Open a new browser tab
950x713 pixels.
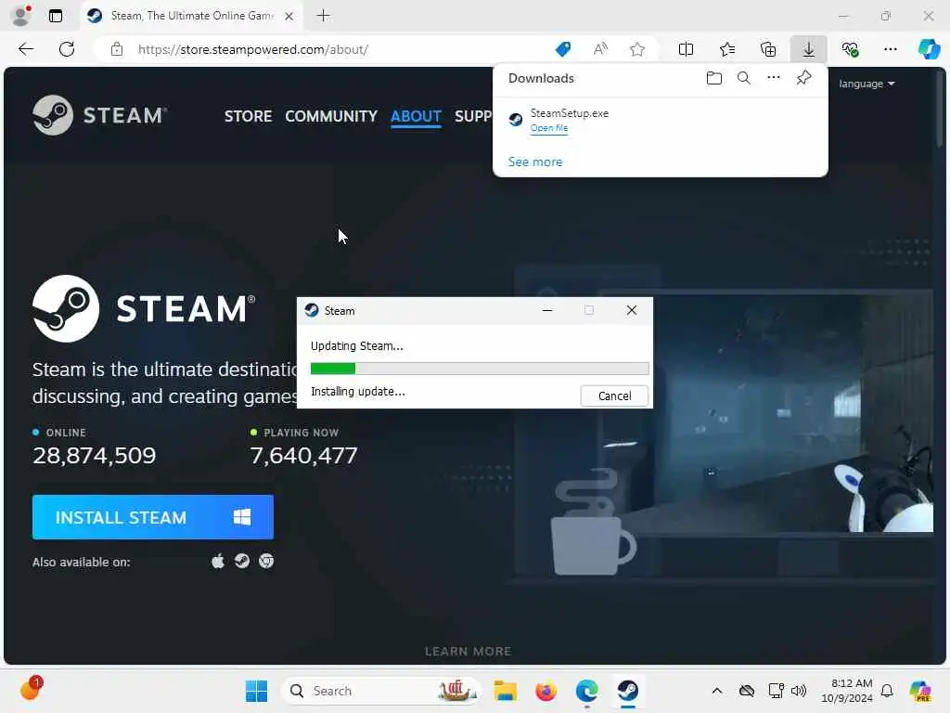(324, 16)
